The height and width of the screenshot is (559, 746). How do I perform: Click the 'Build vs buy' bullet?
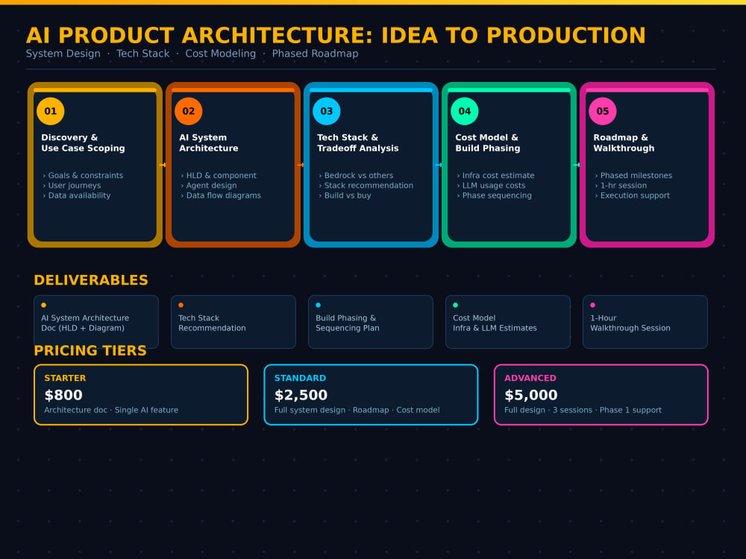click(x=345, y=195)
